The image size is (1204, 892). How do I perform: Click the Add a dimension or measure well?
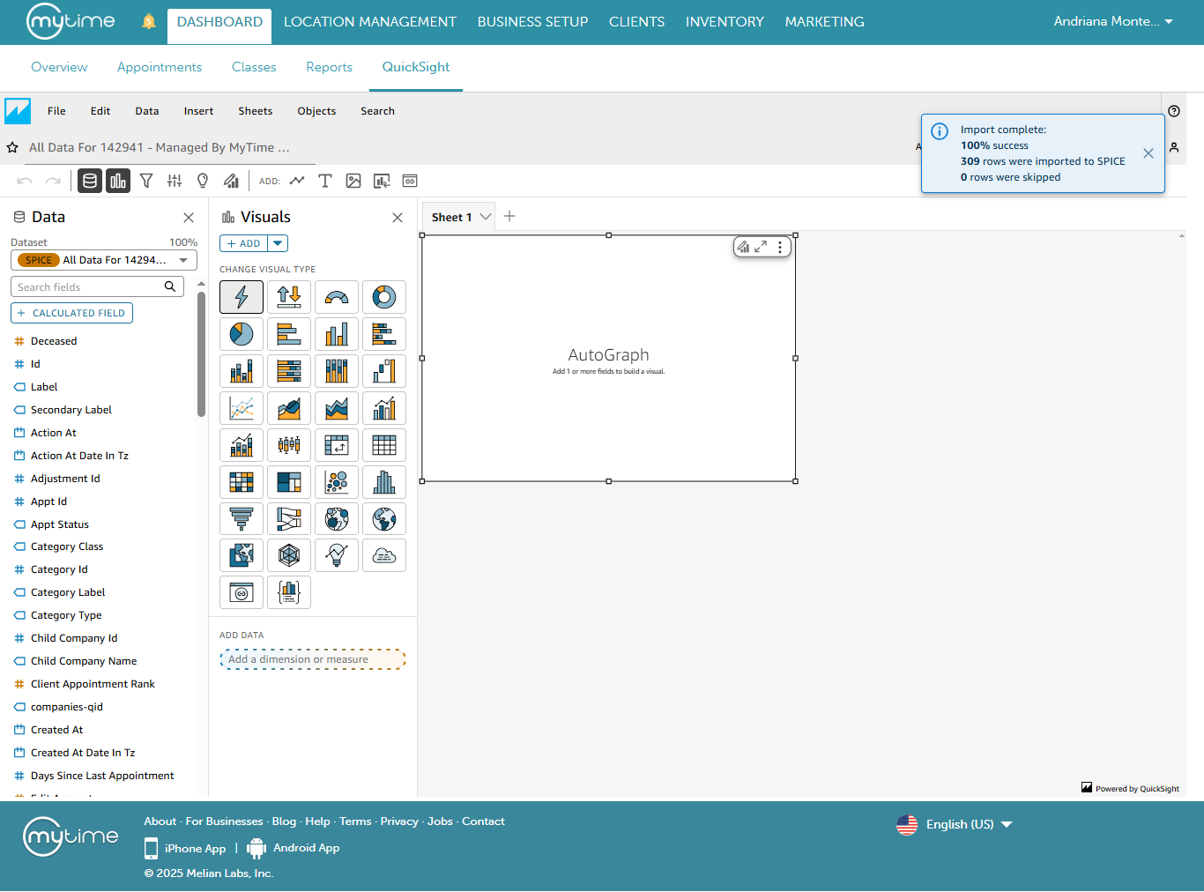coord(313,659)
